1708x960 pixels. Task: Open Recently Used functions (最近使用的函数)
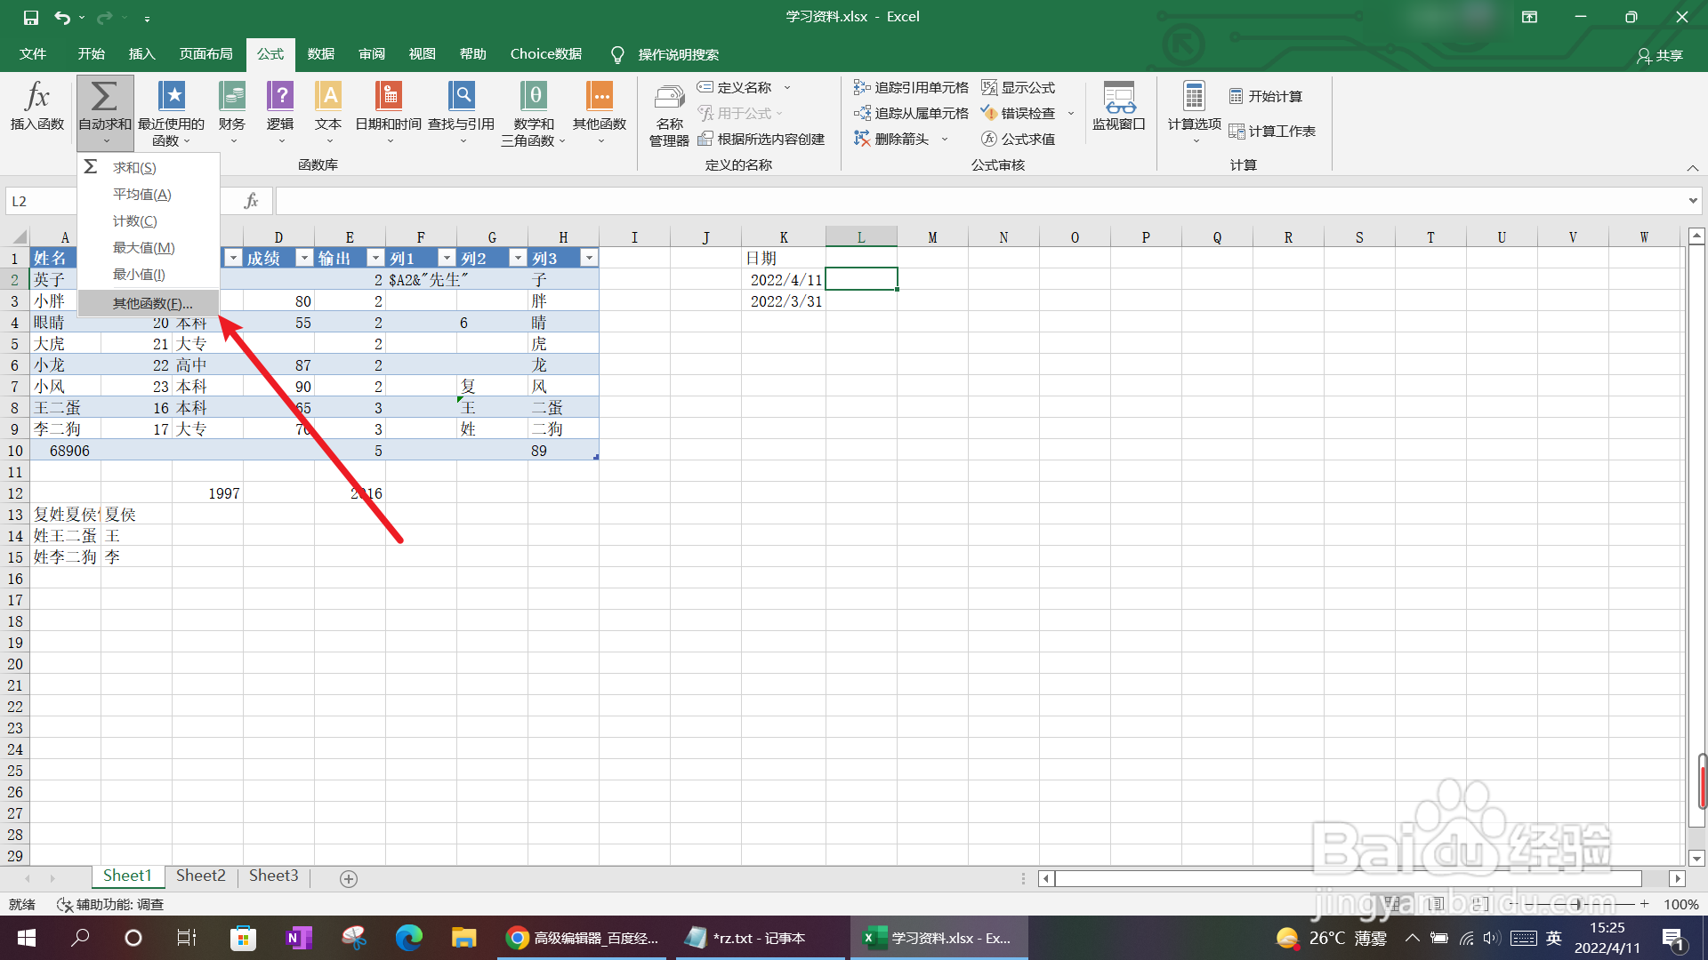click(x=171, y=114)
